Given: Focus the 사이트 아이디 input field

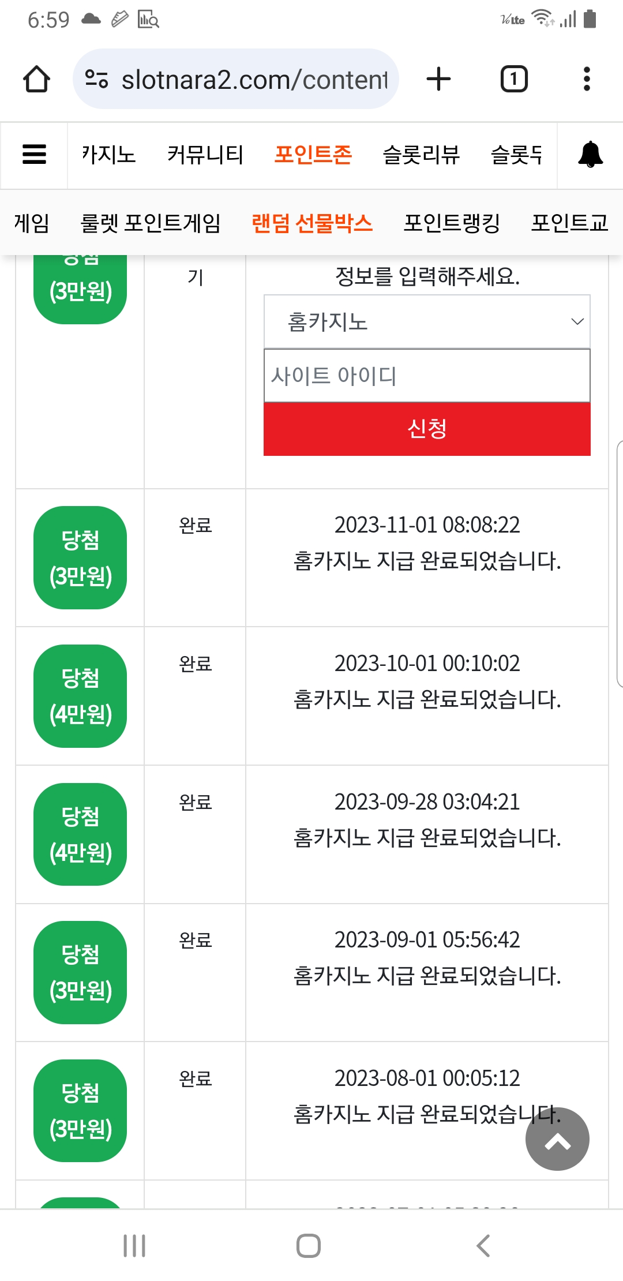Looking at the screenshot, I should 427,376.
